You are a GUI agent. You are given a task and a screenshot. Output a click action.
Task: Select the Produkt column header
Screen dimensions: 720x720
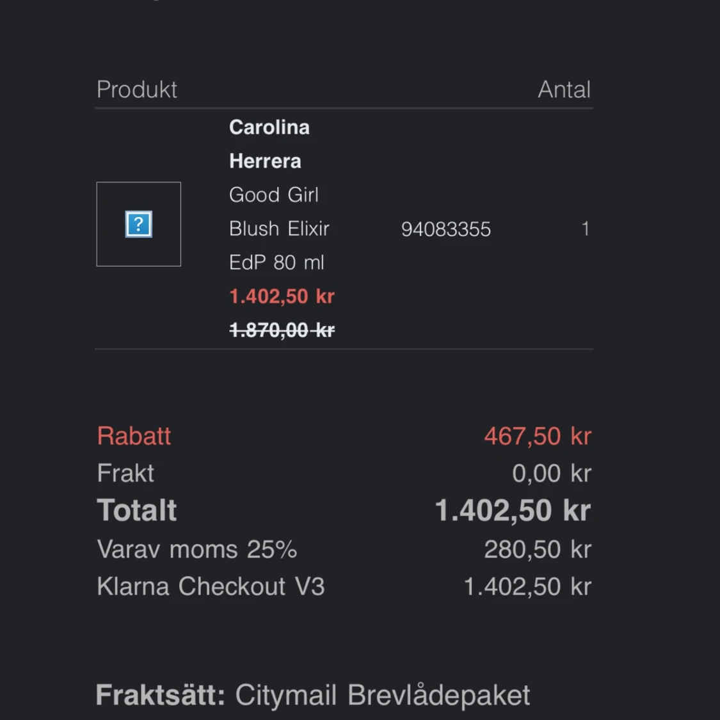(137, 90)
